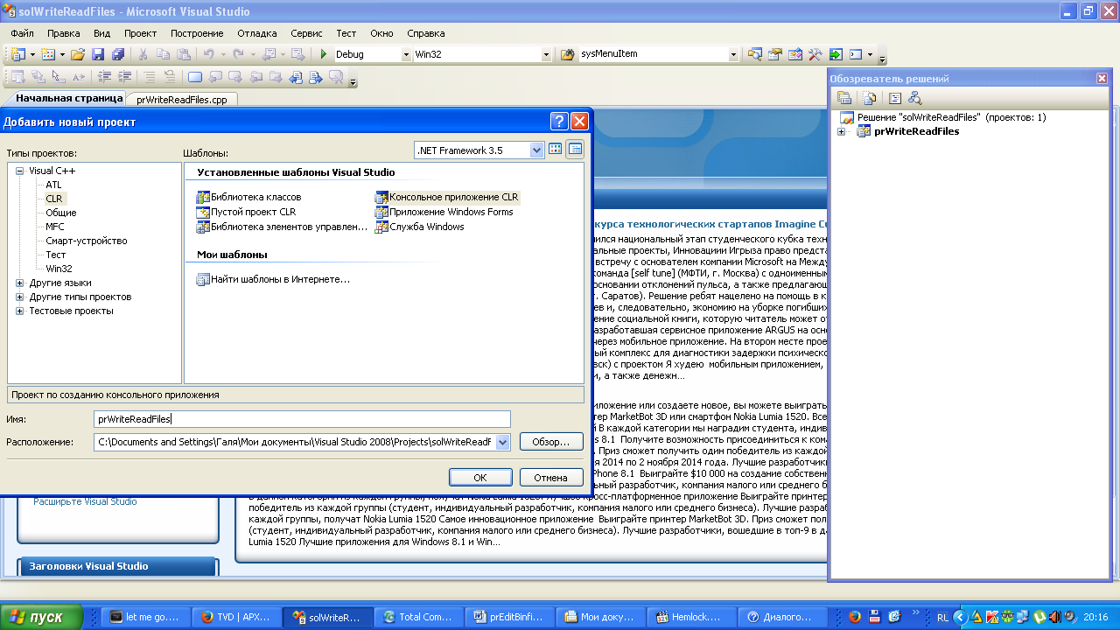Click the Command Window toolbar icon
Image resolution: width=1120 pixels, height=630 pixels.
[856, 54]
